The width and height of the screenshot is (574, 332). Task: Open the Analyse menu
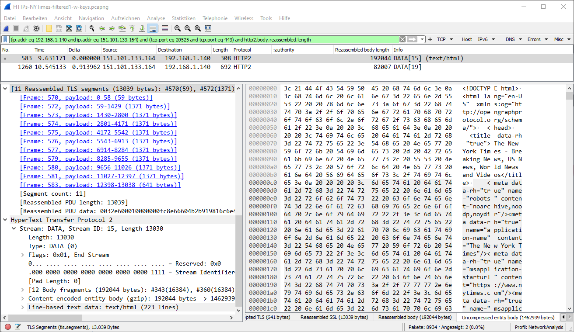156,18
